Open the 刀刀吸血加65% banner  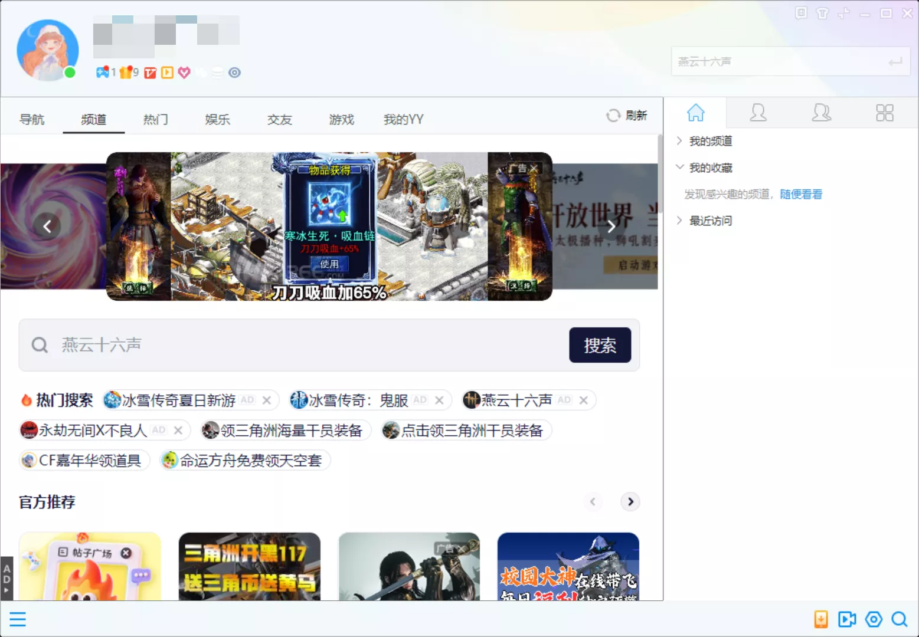click(329, 226)
